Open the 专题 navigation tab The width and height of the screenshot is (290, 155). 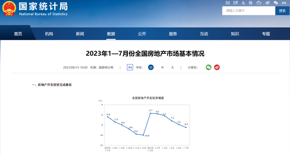pos(266,34)
